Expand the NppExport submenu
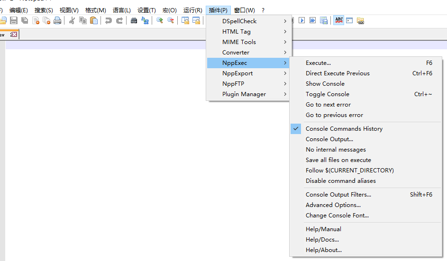The width and height of the screenshot is (447, 261). (x=248, y=73)
